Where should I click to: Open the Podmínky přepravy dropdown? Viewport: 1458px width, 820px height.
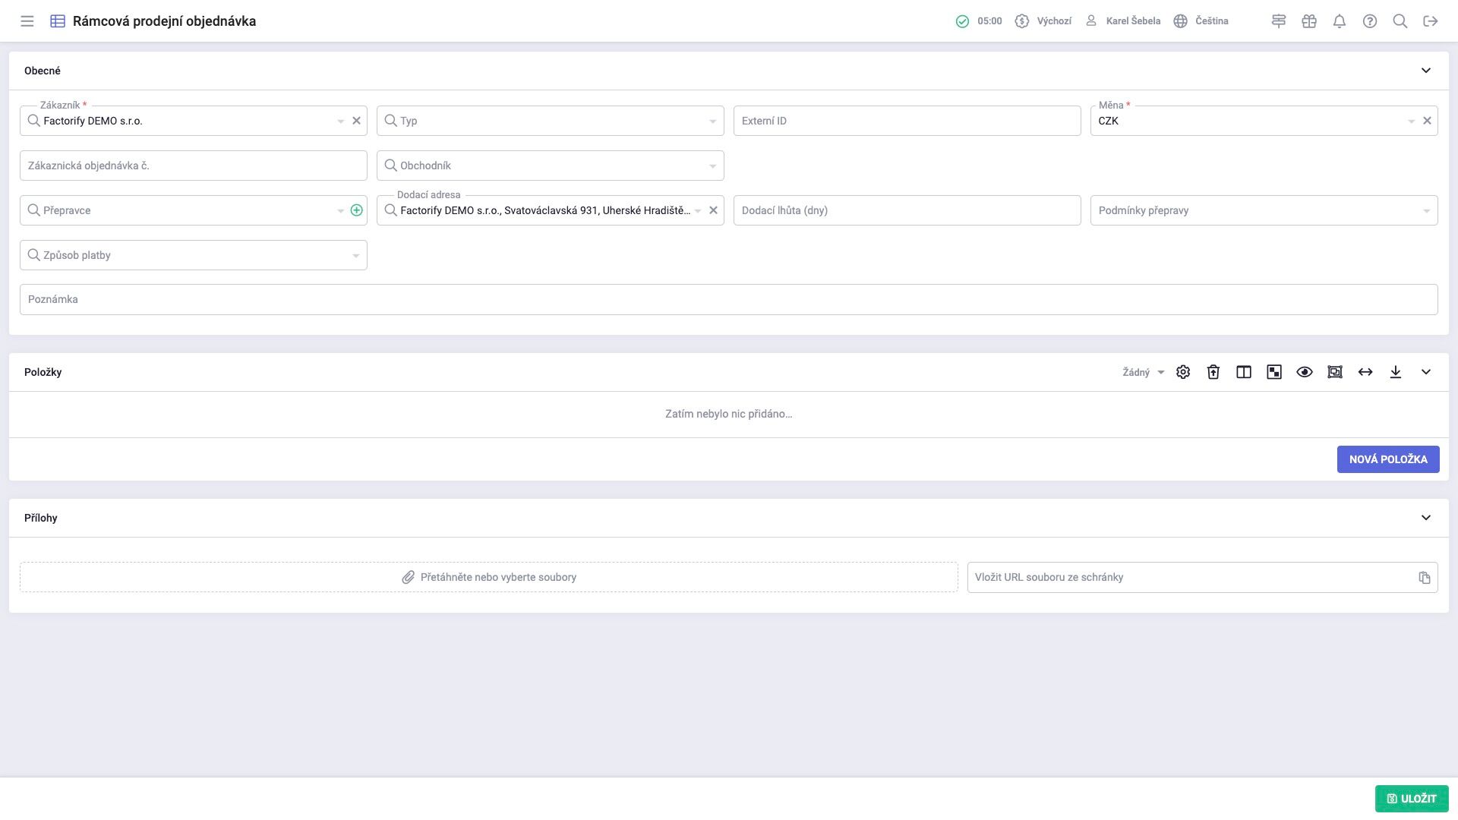click(1264, 210)
